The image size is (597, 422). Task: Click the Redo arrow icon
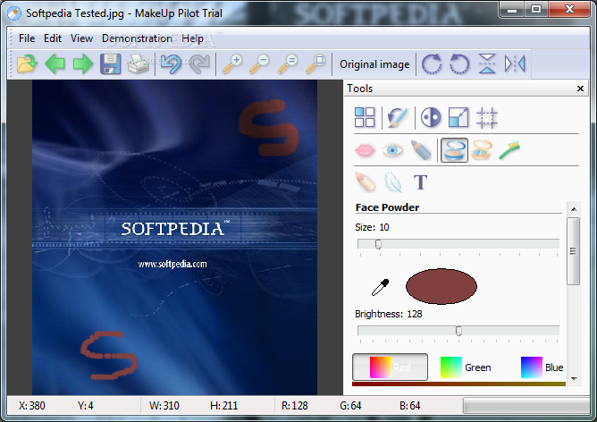point(199,63)
